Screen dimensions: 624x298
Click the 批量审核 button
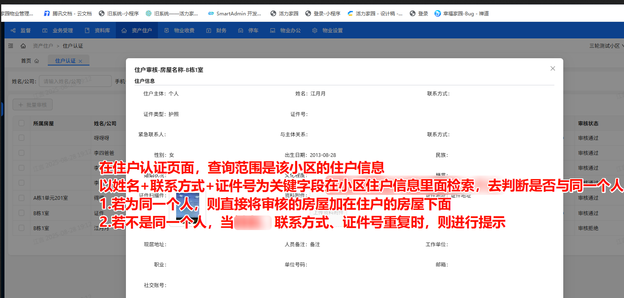[x=32, y=104]
